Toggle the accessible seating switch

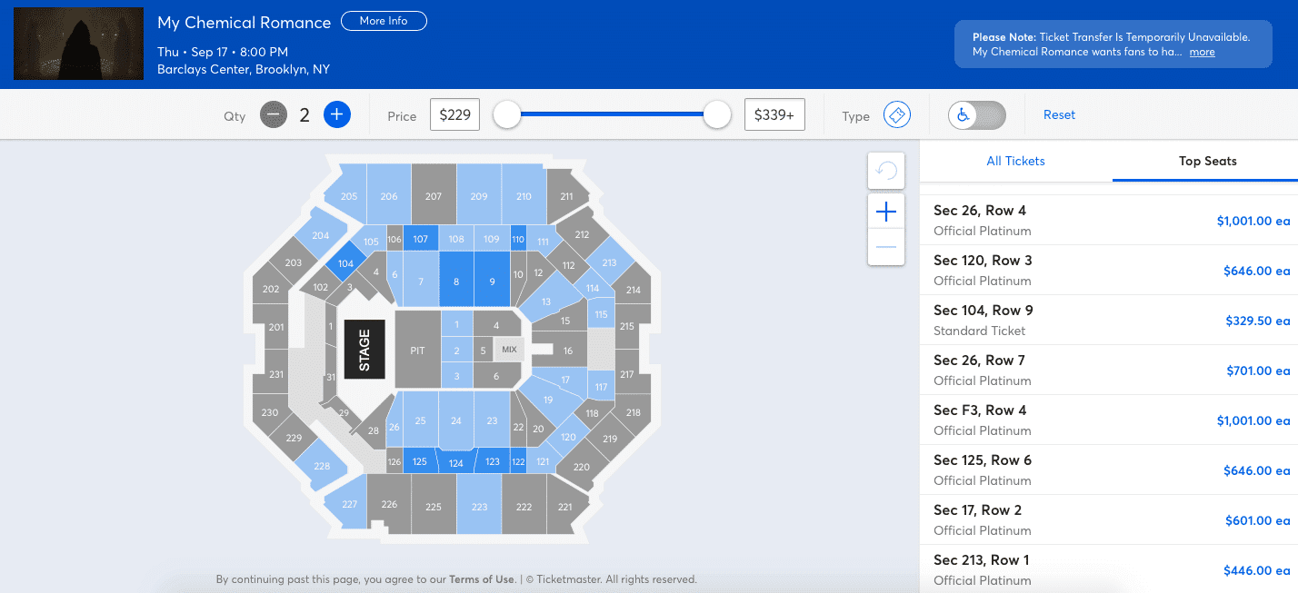click(x=977, y=115)
